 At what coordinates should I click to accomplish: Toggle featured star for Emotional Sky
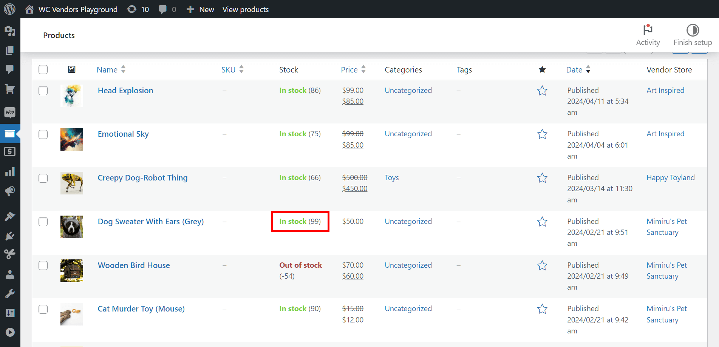[x=542, y=134]
